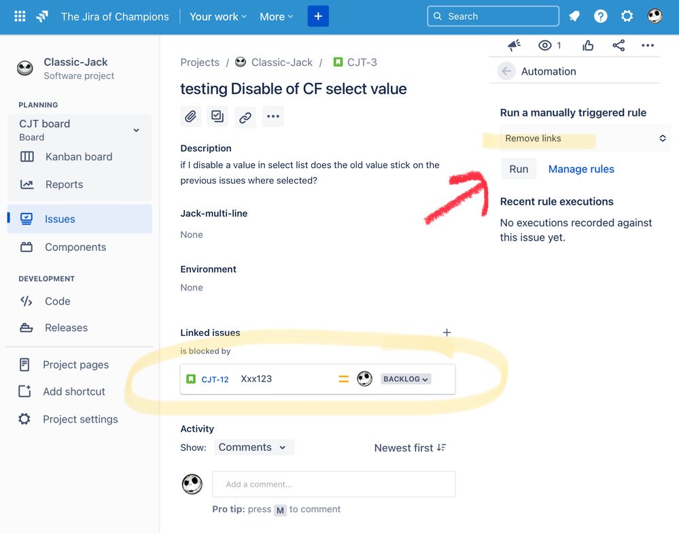Open the Remove links rule dropdown

point(585,138)
